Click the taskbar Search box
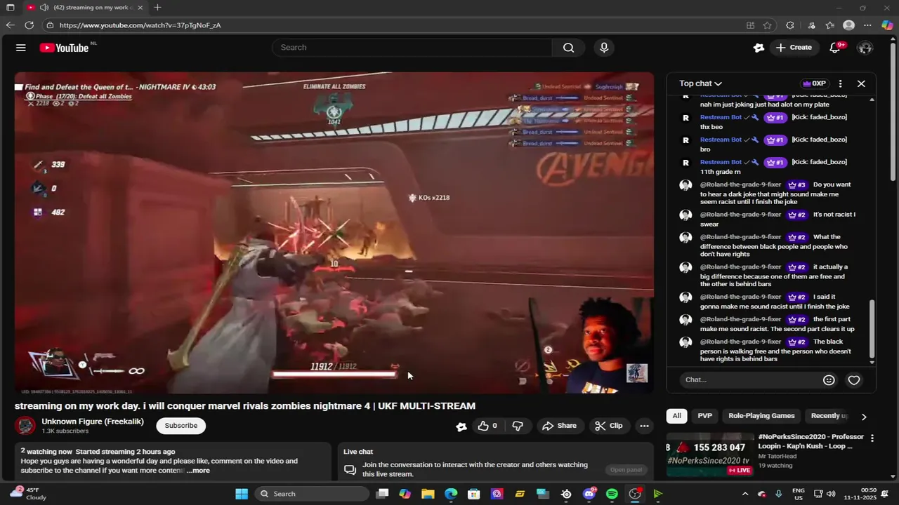This screenshot has height=505, width=899. [312, 494]
